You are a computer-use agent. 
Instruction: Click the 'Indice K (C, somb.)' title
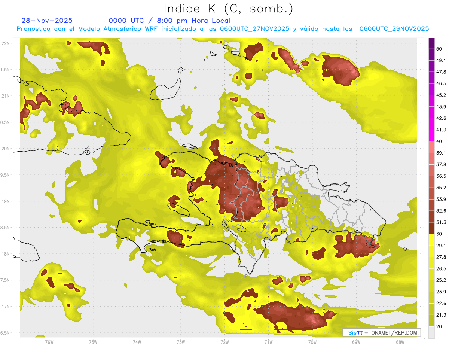coord(229,9)
